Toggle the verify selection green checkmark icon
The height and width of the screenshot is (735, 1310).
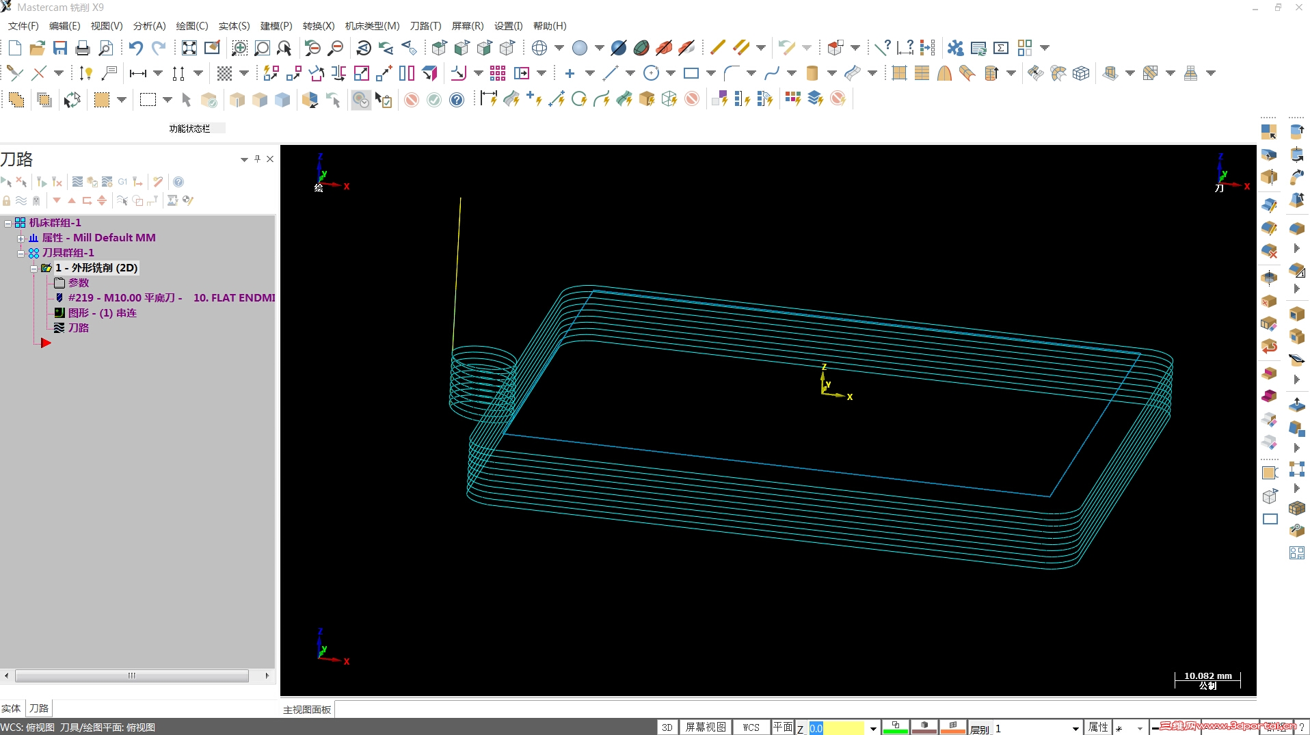pos(434,100)
